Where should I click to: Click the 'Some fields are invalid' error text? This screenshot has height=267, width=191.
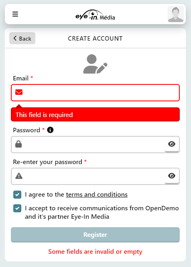click(x=95, y=252)
